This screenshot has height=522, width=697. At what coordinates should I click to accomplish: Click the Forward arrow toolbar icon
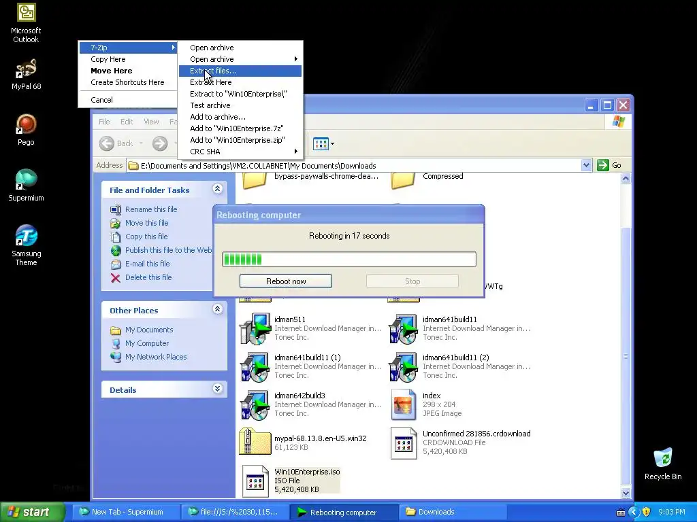160,143
